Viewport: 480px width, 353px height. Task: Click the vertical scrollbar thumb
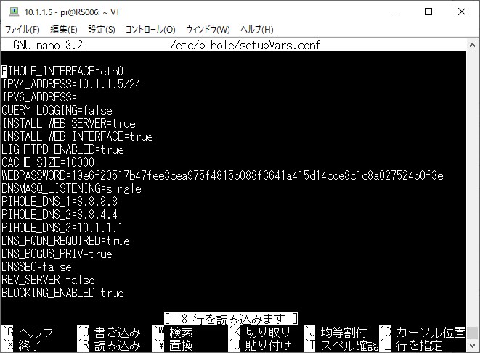tap(472, 333)
